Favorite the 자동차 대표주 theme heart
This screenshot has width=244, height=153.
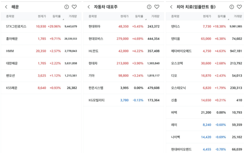coord(157,7)
